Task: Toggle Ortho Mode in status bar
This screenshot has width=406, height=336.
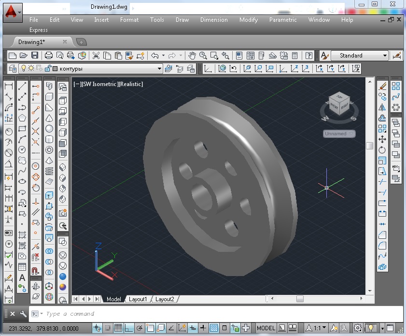Action: [x=129, y=328]
